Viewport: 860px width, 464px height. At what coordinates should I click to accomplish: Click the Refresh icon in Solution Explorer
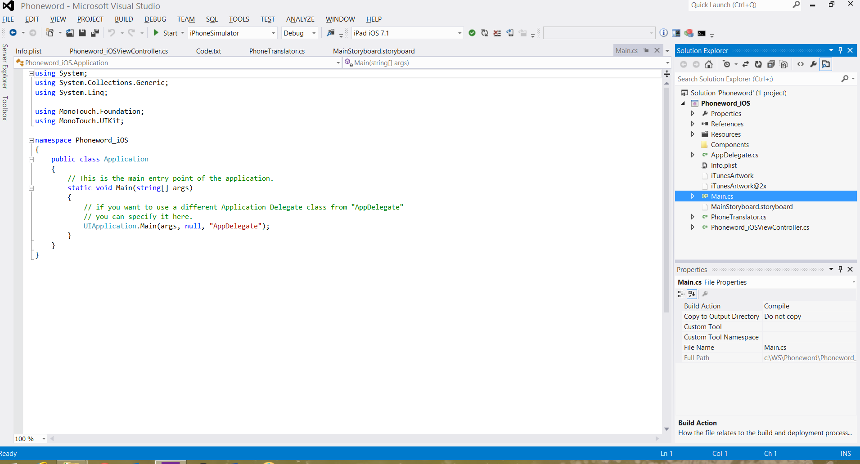[758, 64]
